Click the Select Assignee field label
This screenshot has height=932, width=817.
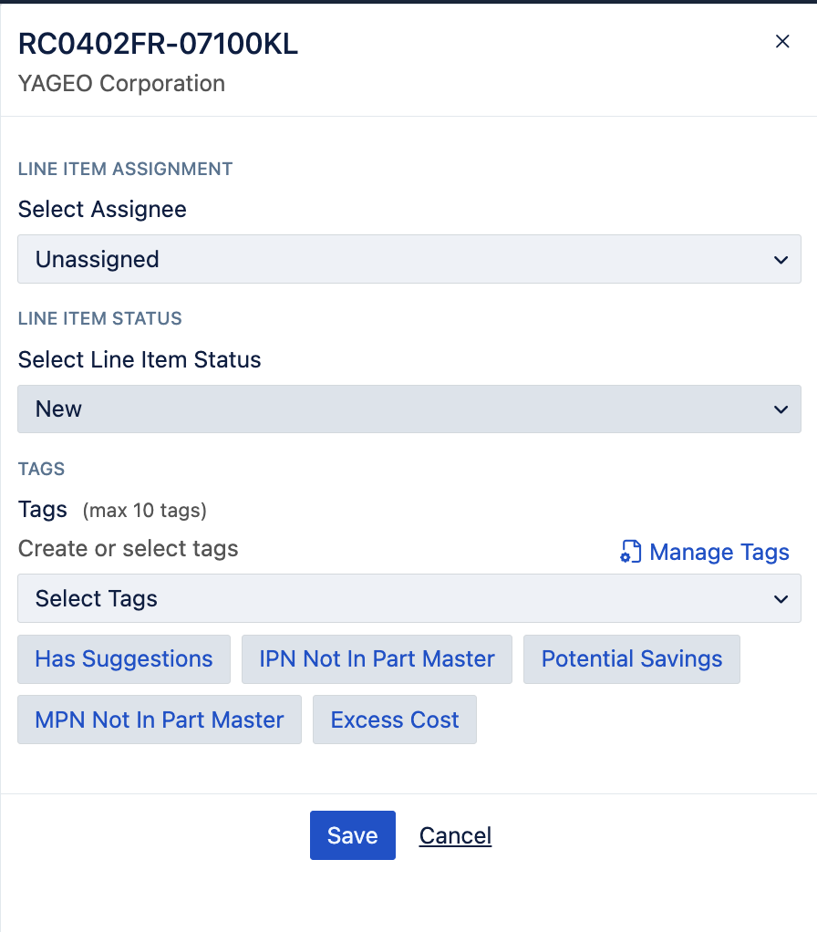[x=102, y=209]
